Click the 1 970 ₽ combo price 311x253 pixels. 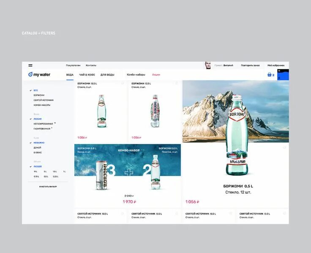click(129, 201)
